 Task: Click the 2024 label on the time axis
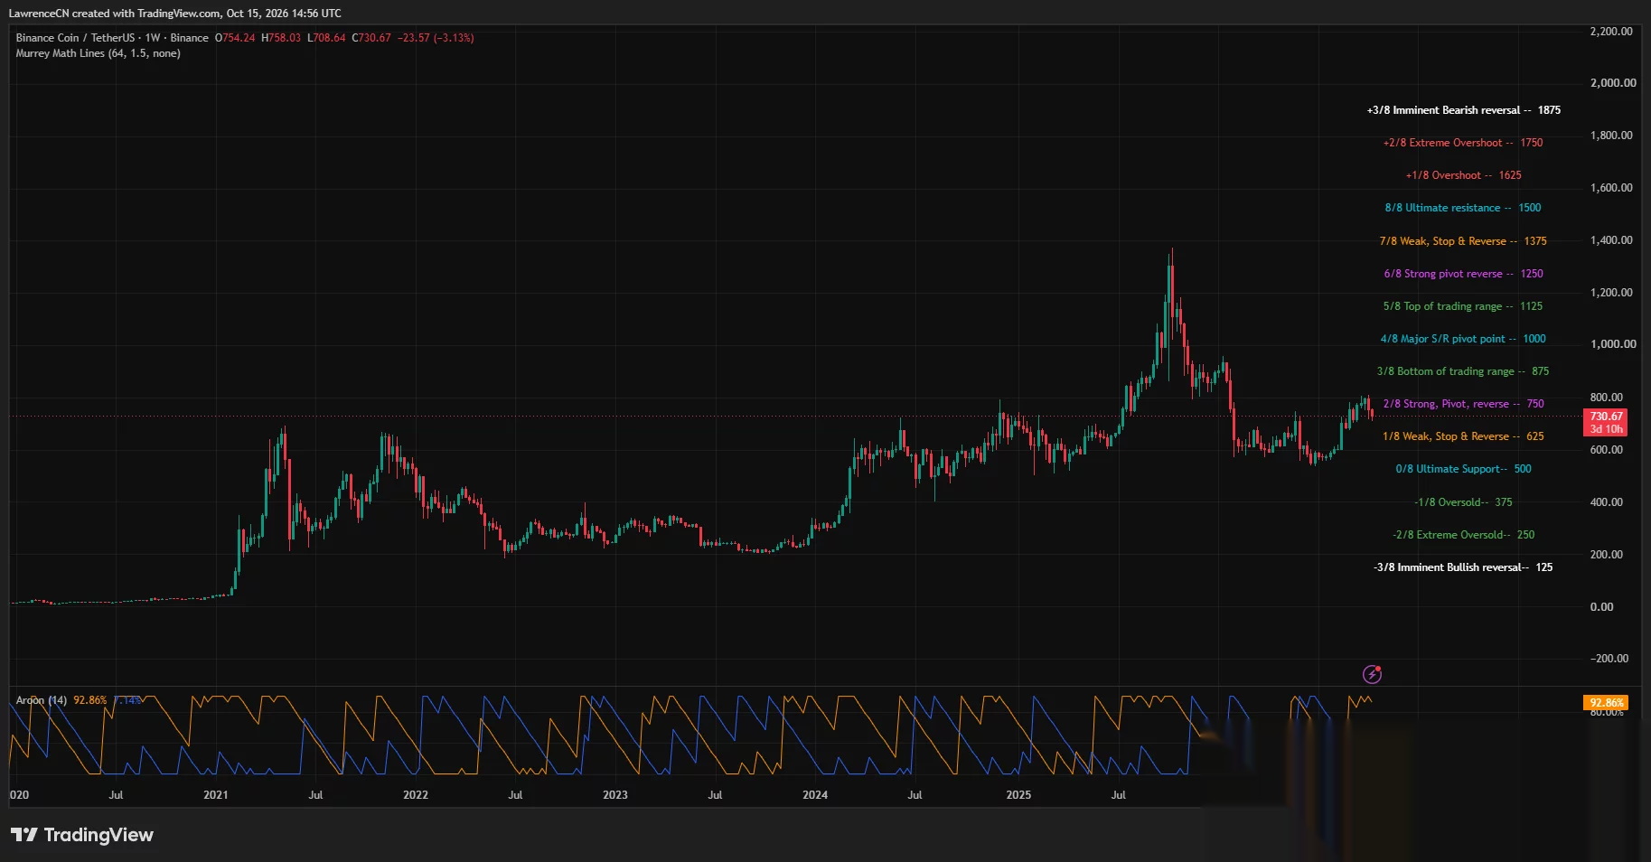(x=815, y=795)
